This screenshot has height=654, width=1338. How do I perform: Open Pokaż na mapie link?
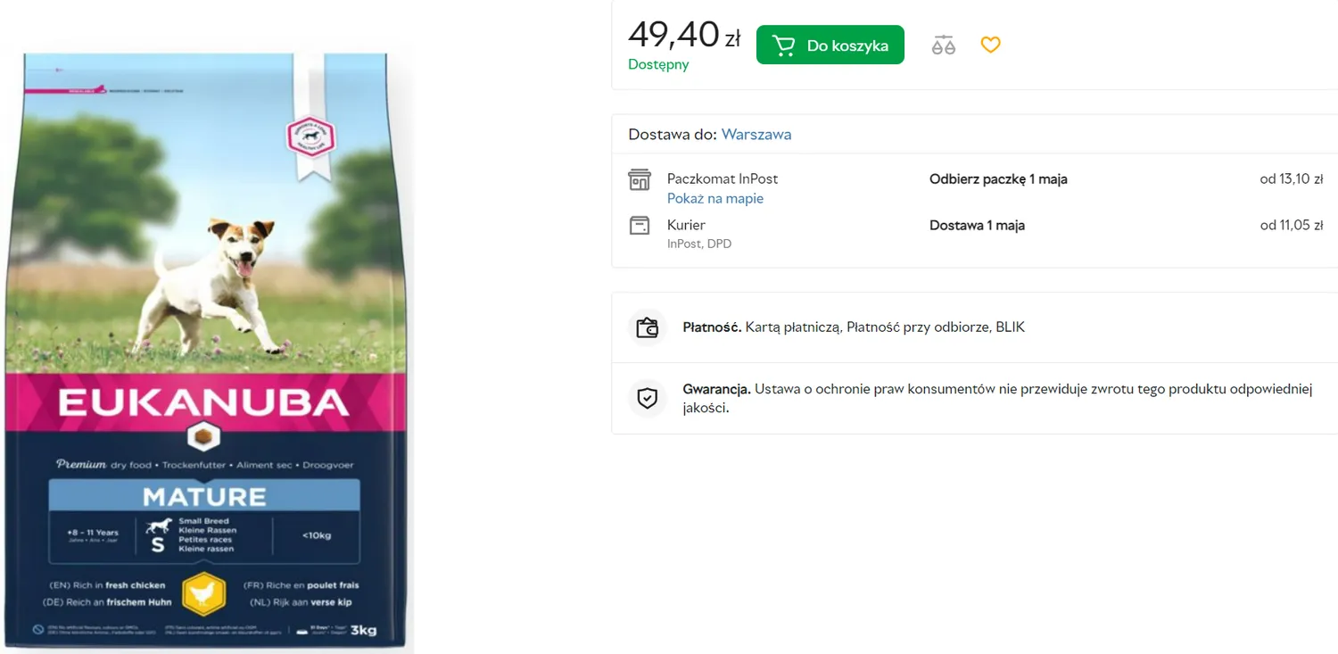pos(715,199)
